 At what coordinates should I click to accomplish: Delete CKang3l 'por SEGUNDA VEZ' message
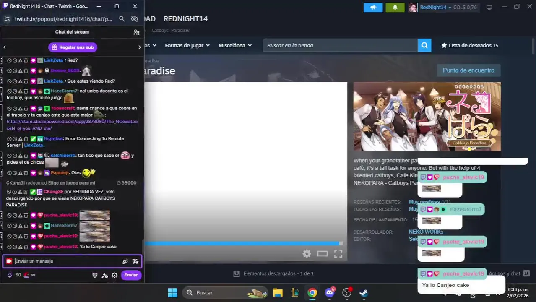26,192
